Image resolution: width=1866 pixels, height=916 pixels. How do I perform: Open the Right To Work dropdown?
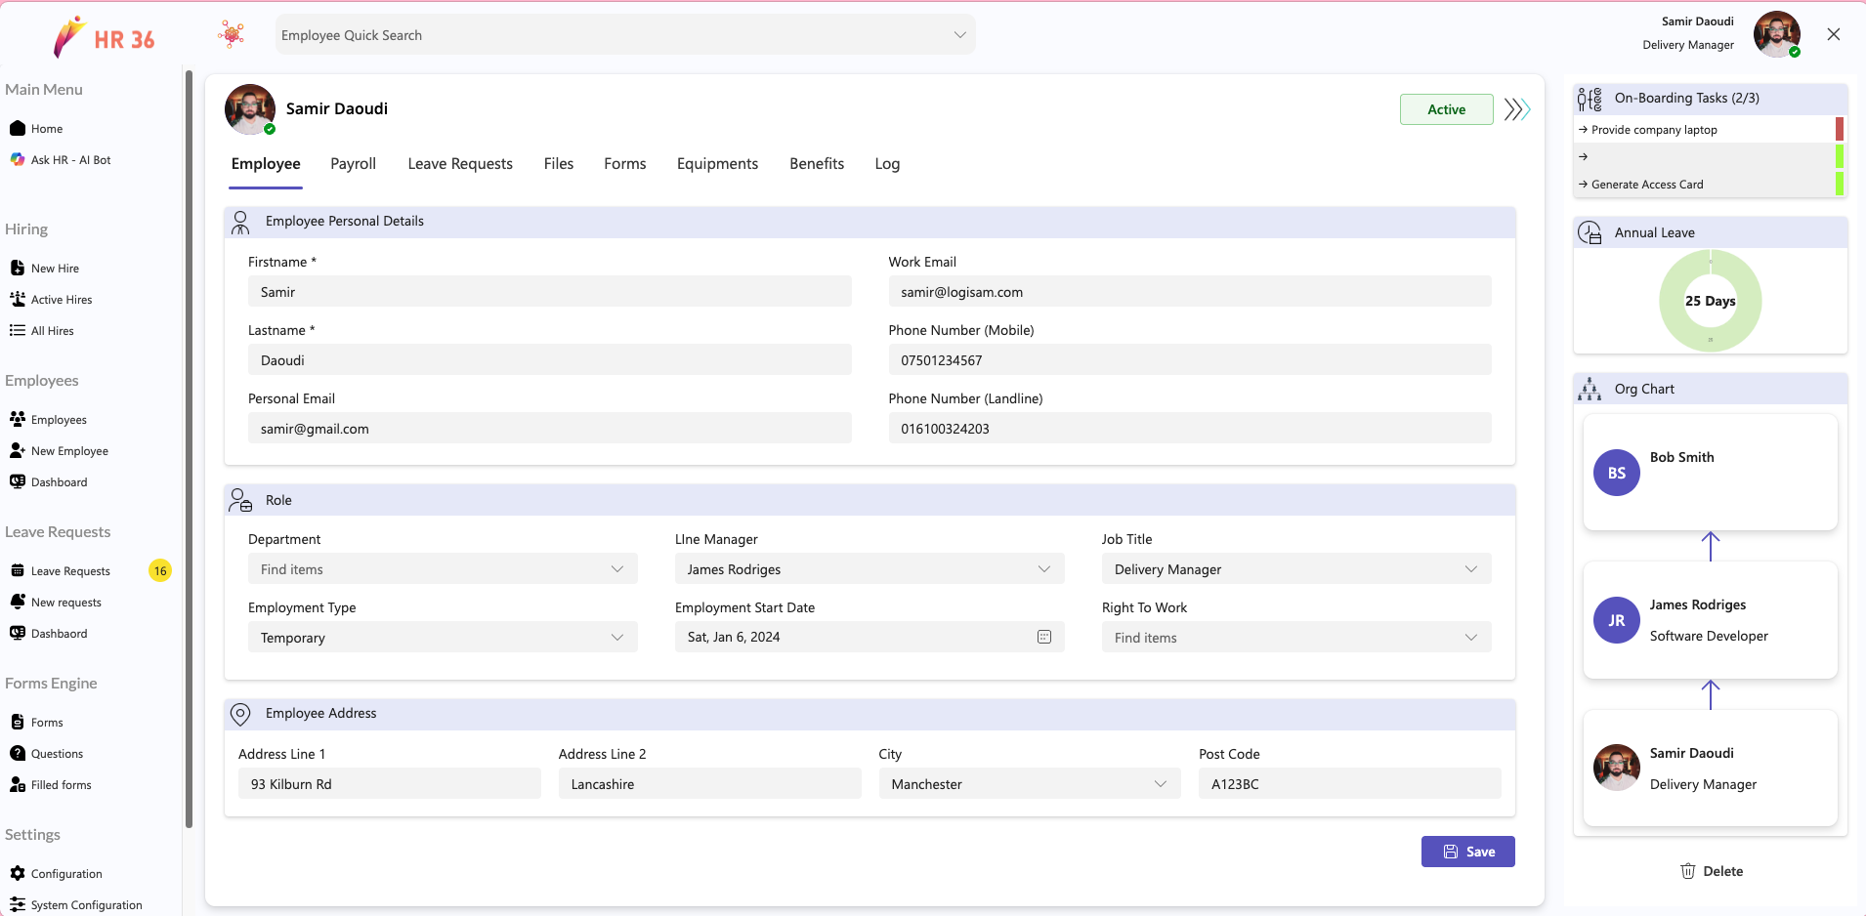tap(1295, 638)
